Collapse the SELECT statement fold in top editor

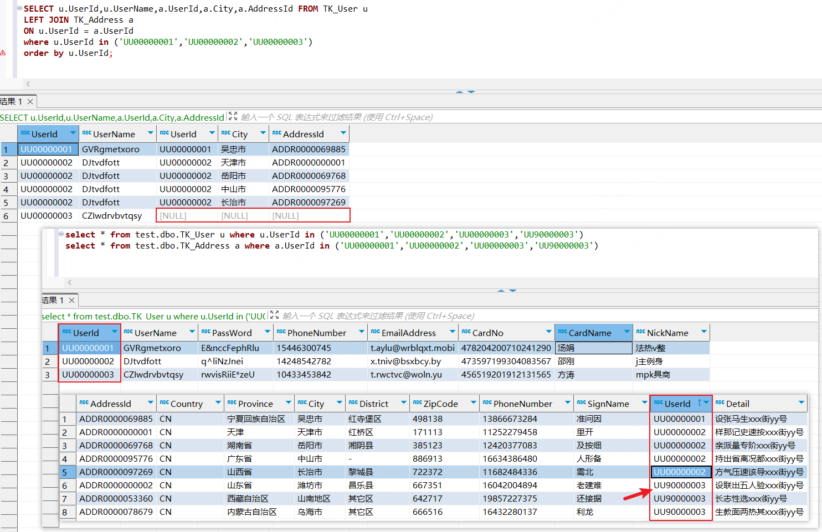[x=20, y=9]
